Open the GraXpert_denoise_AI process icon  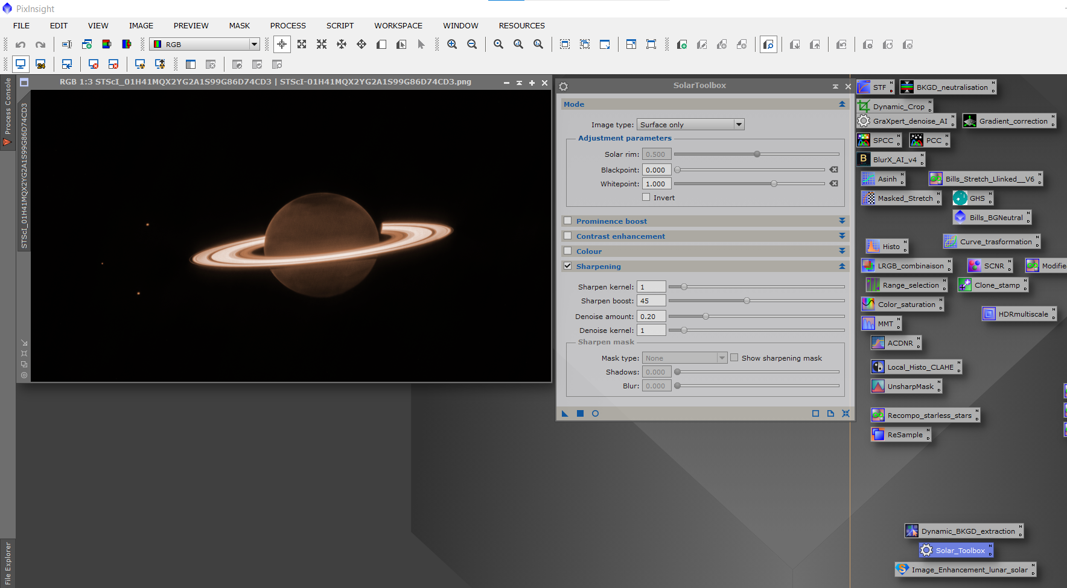[x=905, y=121]
